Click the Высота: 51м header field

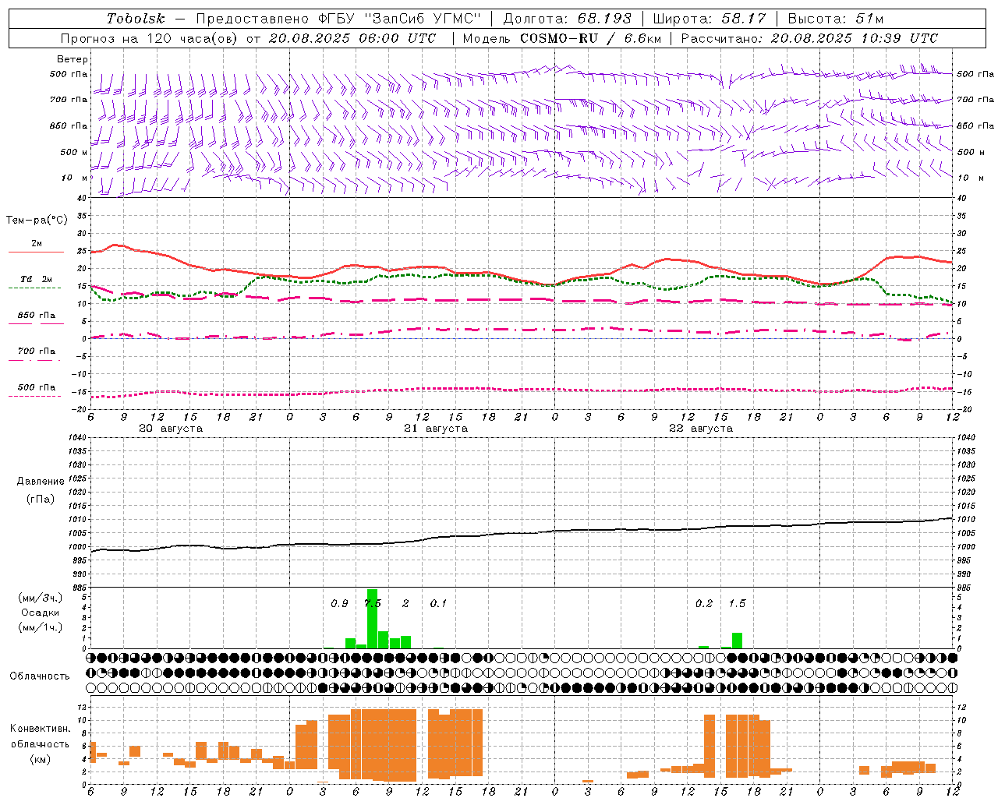[836, 19]
